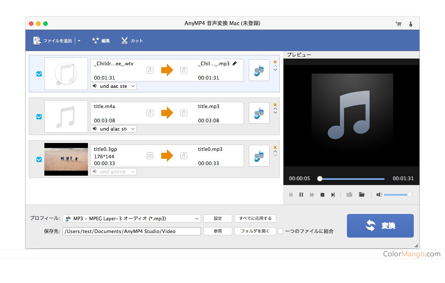445x283 pixels.
Task: Toggle the checkbox for title.m4a
Action: click(x=39, y=117)
